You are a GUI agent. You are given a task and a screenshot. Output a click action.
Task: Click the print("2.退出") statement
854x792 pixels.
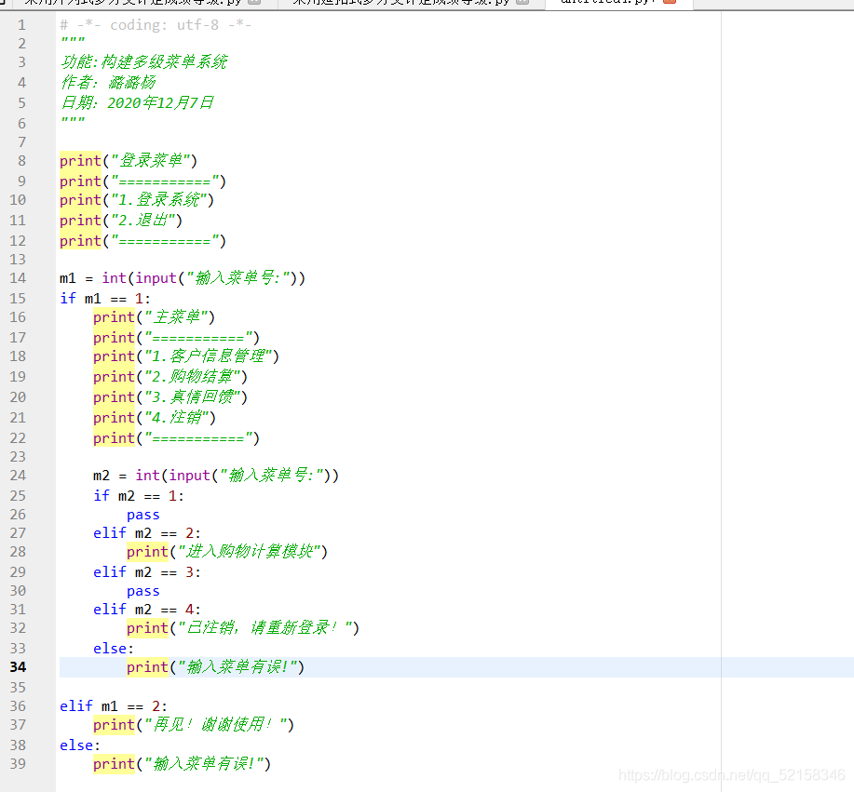(121, 220)
